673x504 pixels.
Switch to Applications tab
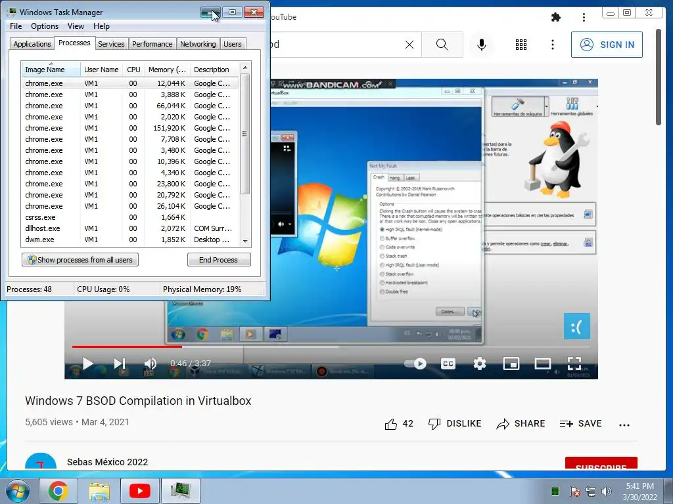(32, 44)
